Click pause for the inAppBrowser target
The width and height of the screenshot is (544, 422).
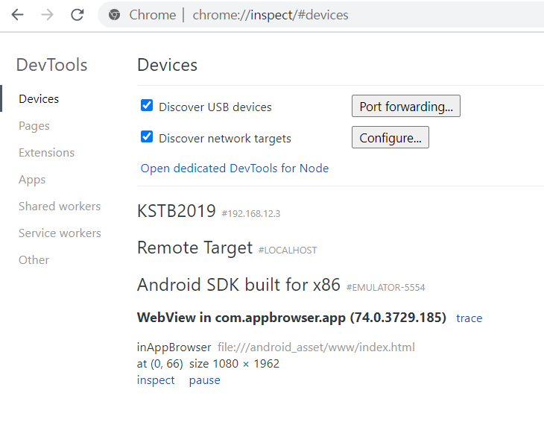tap(205, 380)
